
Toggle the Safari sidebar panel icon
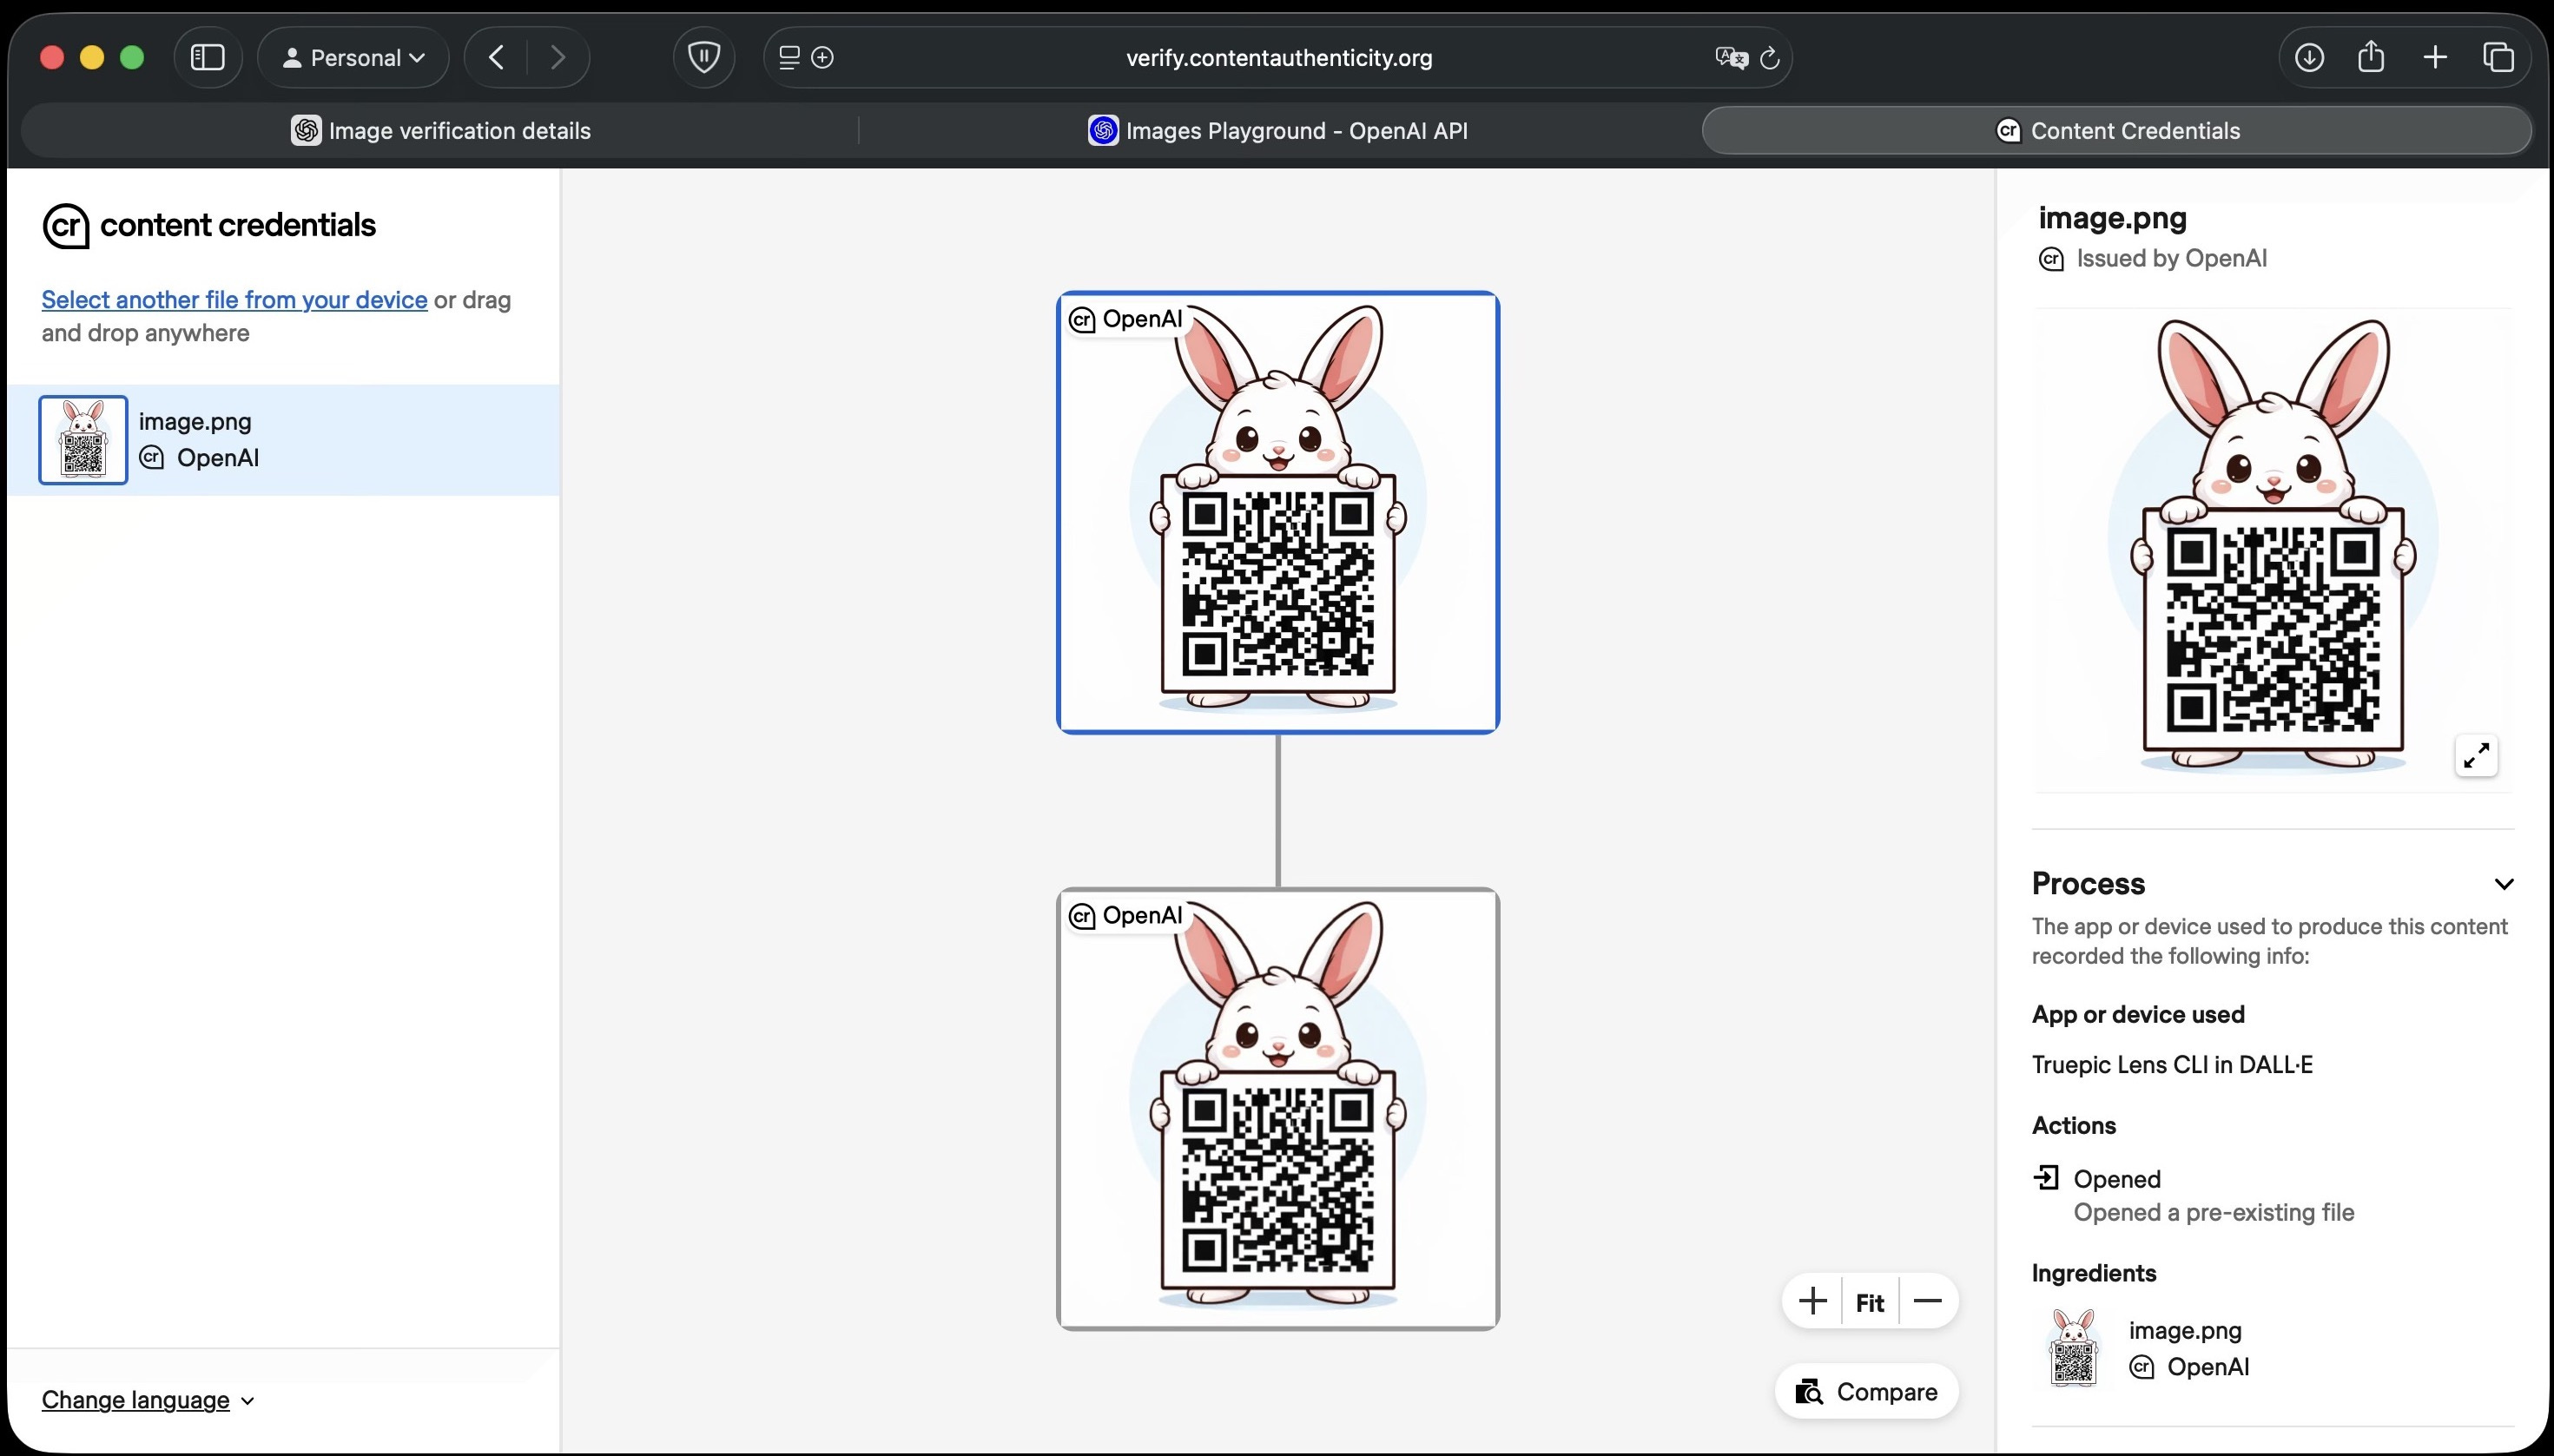click(x=207, y=58)
